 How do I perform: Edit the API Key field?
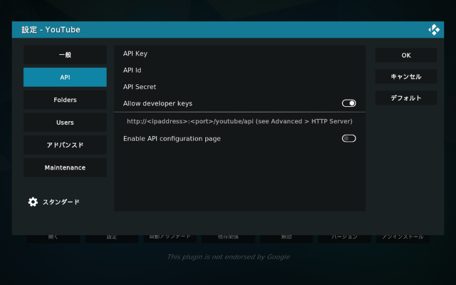pos(239,53)
